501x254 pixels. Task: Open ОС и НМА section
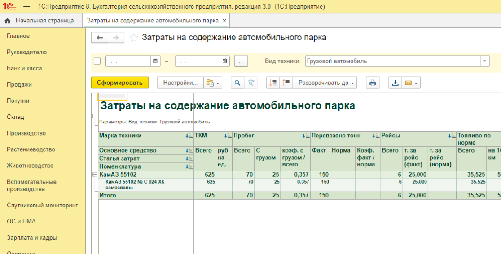[21, 221]
